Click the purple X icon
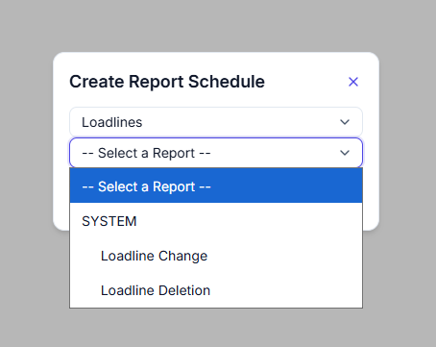Image resolution: width=436 pixels, height=347 pixels. [x=353, y=82]
